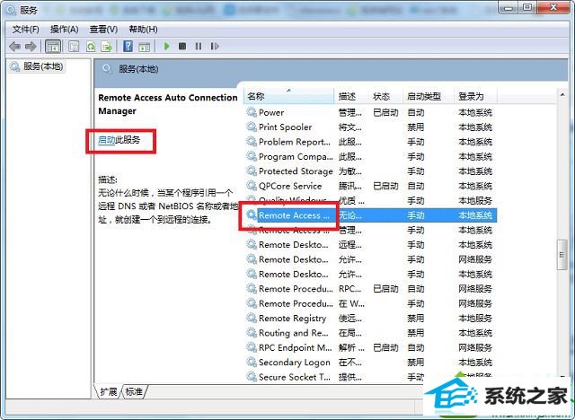Restart the service with the restart button
575x420 pixels.
tap(215, 46)
